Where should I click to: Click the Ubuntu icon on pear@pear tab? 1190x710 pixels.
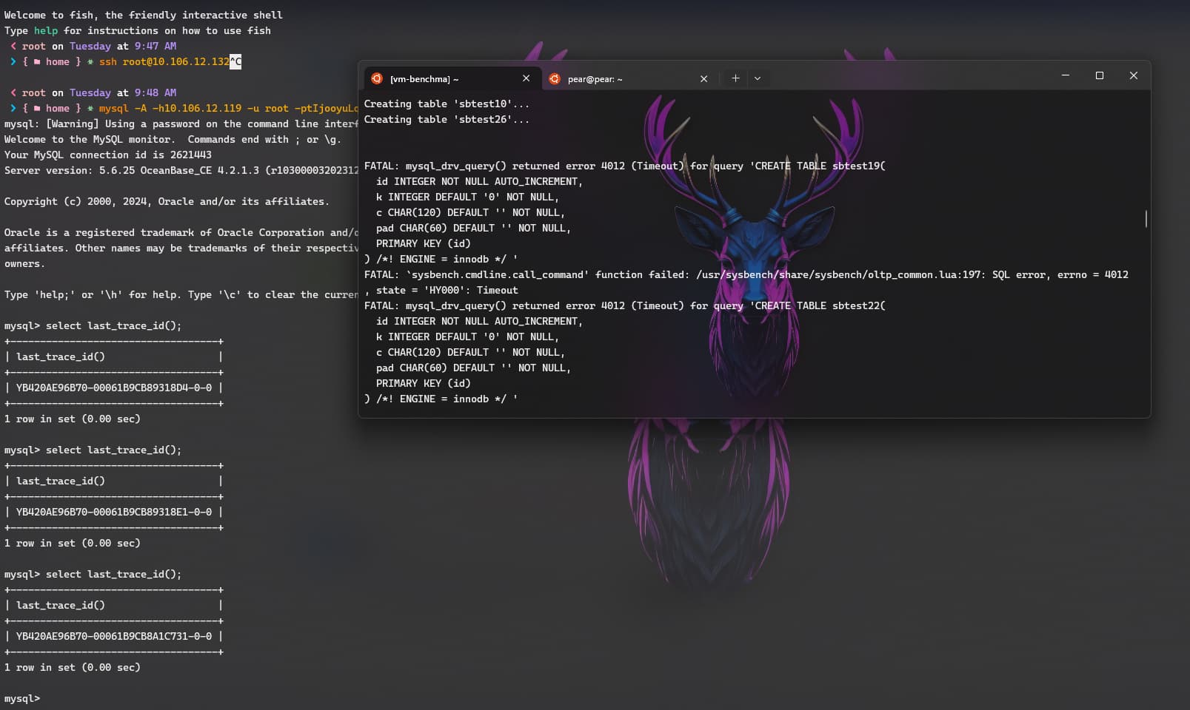pyautogui.click(x=555, y=78)
